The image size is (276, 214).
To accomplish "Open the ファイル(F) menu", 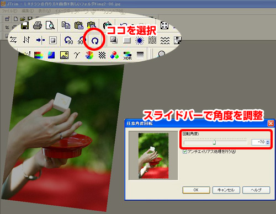I will click(9, 11).
